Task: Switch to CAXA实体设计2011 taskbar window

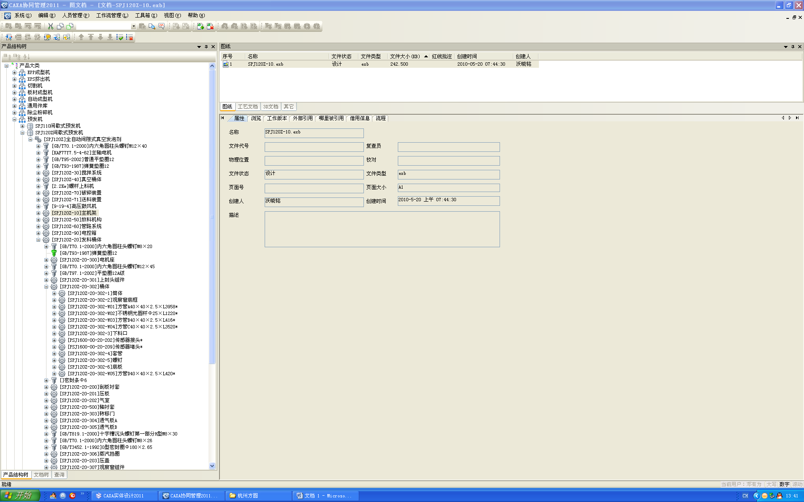Action: click(x=125, y=496)
